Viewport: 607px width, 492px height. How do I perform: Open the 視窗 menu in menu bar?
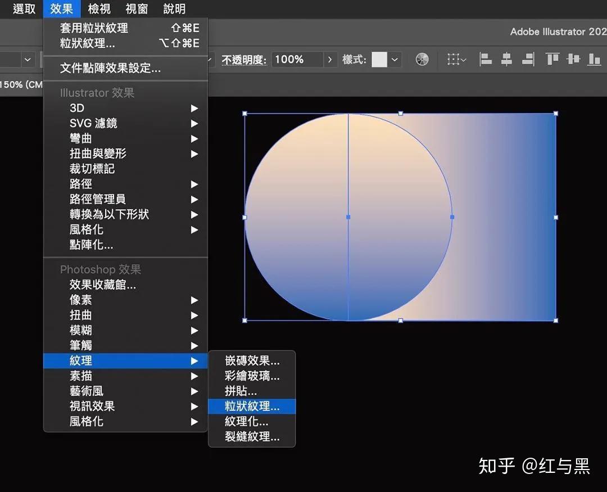pos(137,9)
